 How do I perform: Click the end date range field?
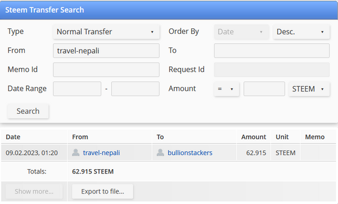click(135, 89)
